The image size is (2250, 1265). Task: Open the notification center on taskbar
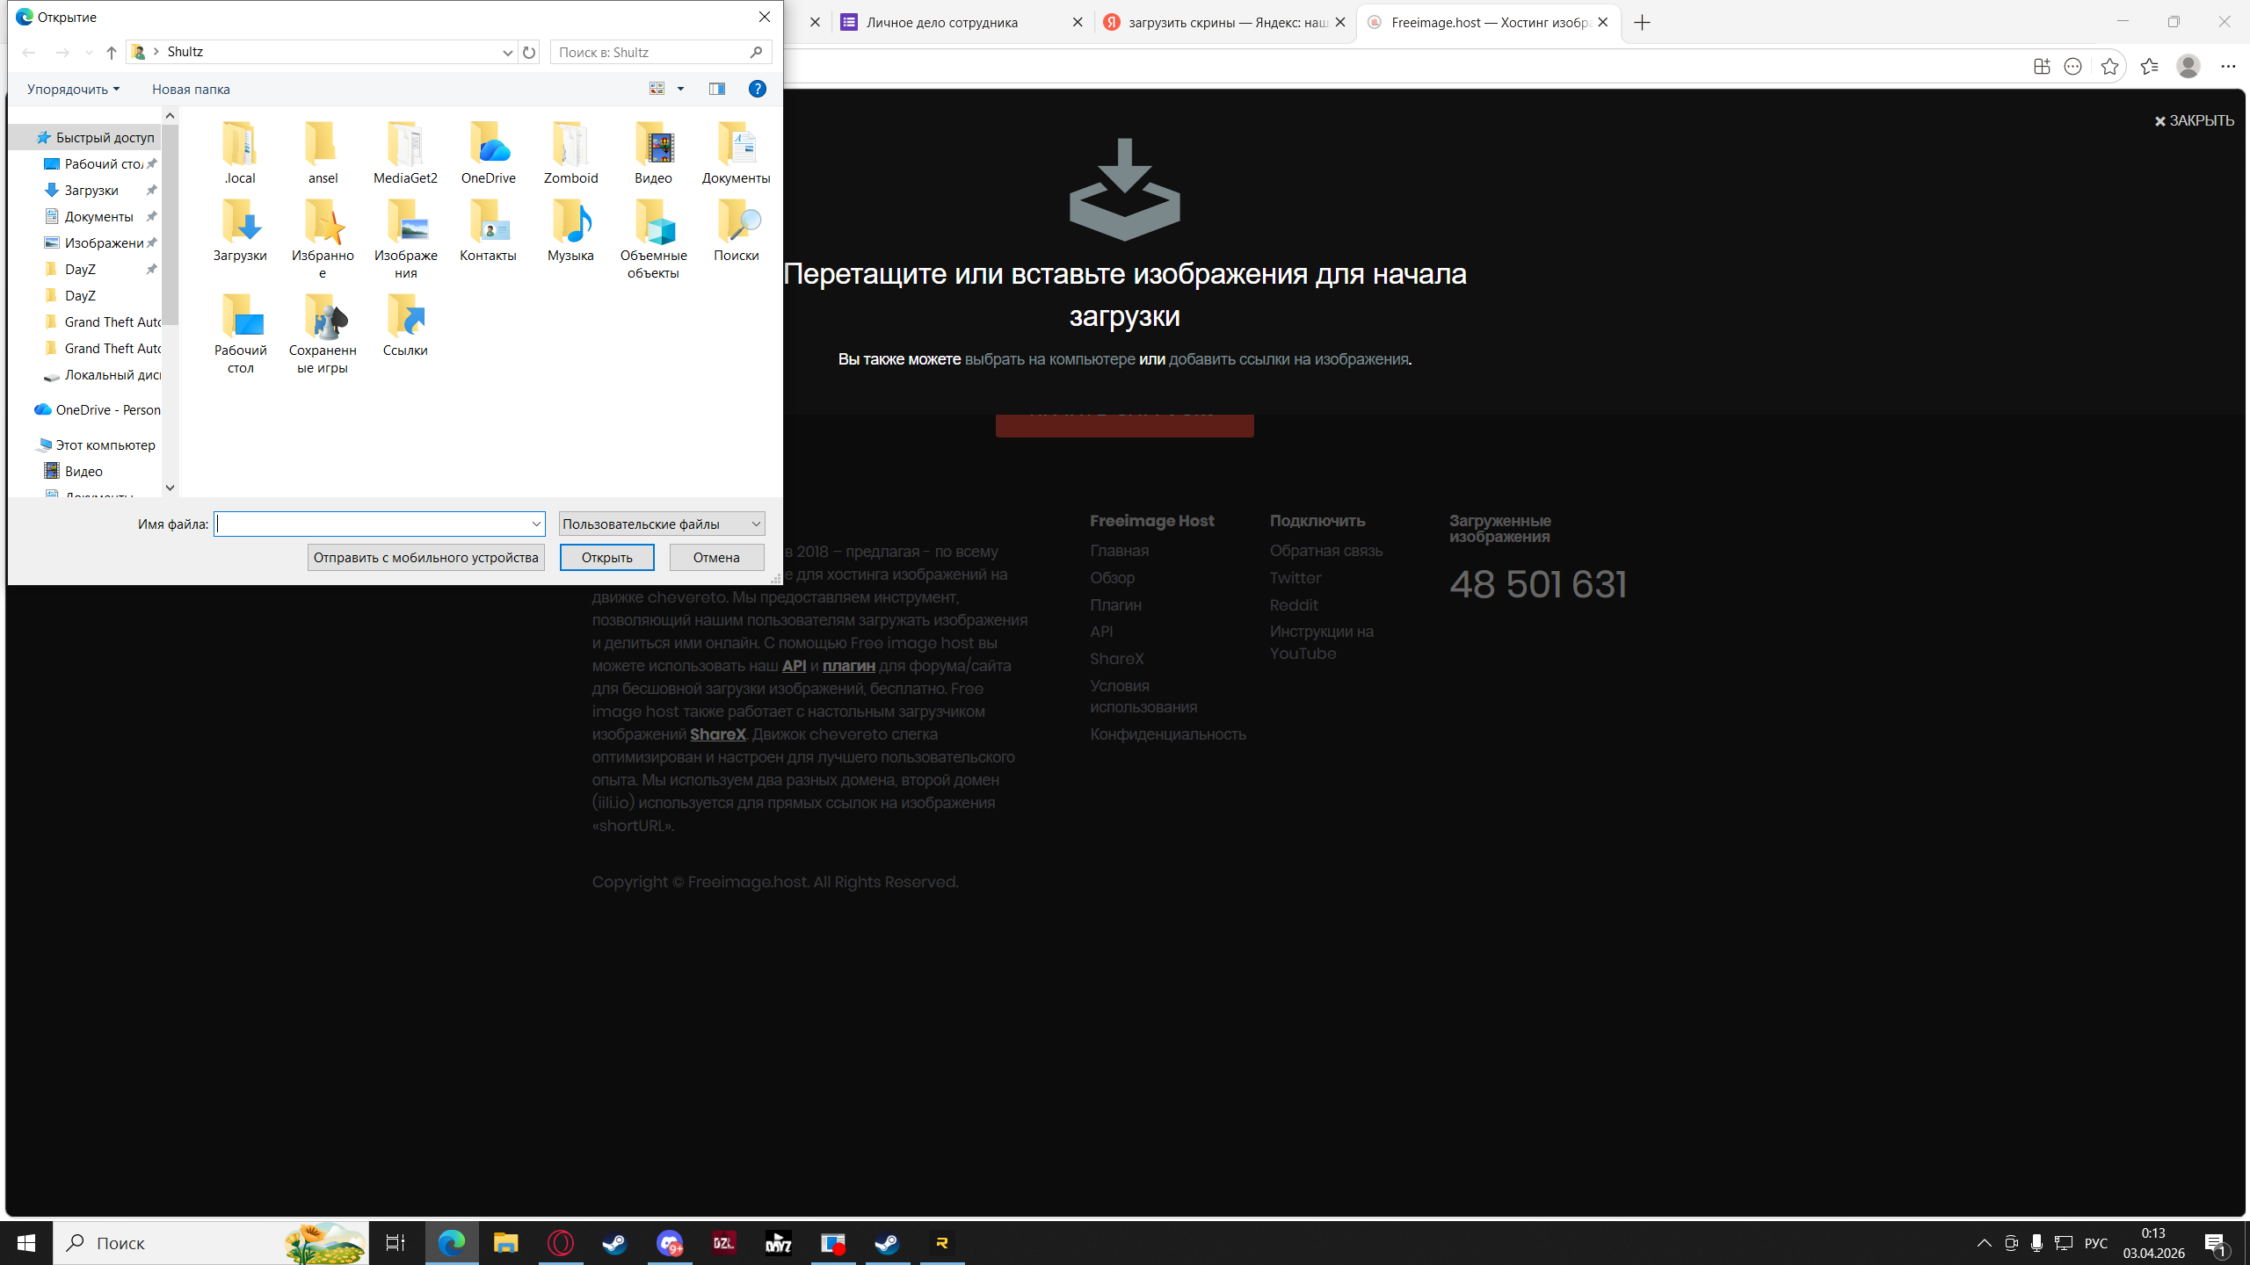pos(2216,1243)
